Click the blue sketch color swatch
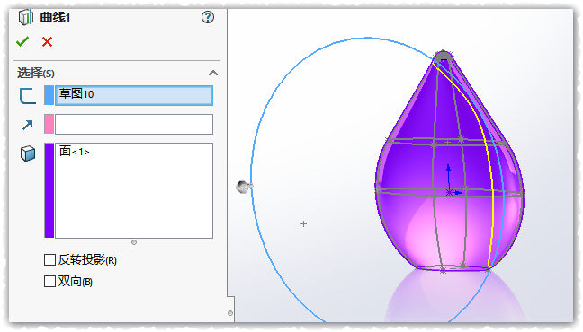The width and height of the screenshot is (583, 332). [x=49, y=95]
